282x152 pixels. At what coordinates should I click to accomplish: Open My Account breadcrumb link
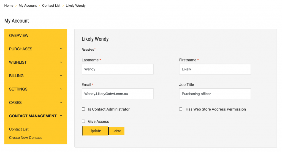[x=28, y=6]
